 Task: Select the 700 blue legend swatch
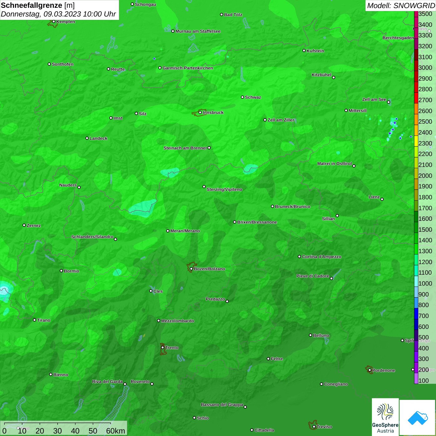click(x=416, y=314)
